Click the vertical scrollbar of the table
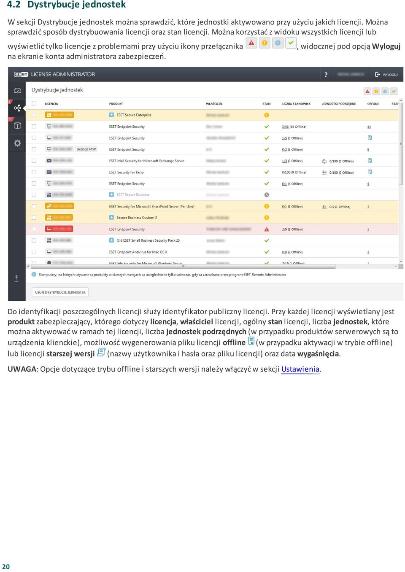Viewport: 405px width, 572px height. coord(401,143)
